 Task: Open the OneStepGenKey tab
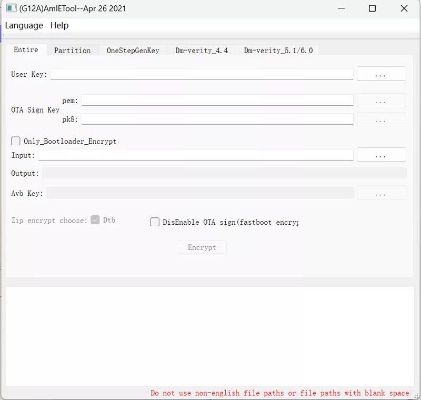[x=133, y=51]
